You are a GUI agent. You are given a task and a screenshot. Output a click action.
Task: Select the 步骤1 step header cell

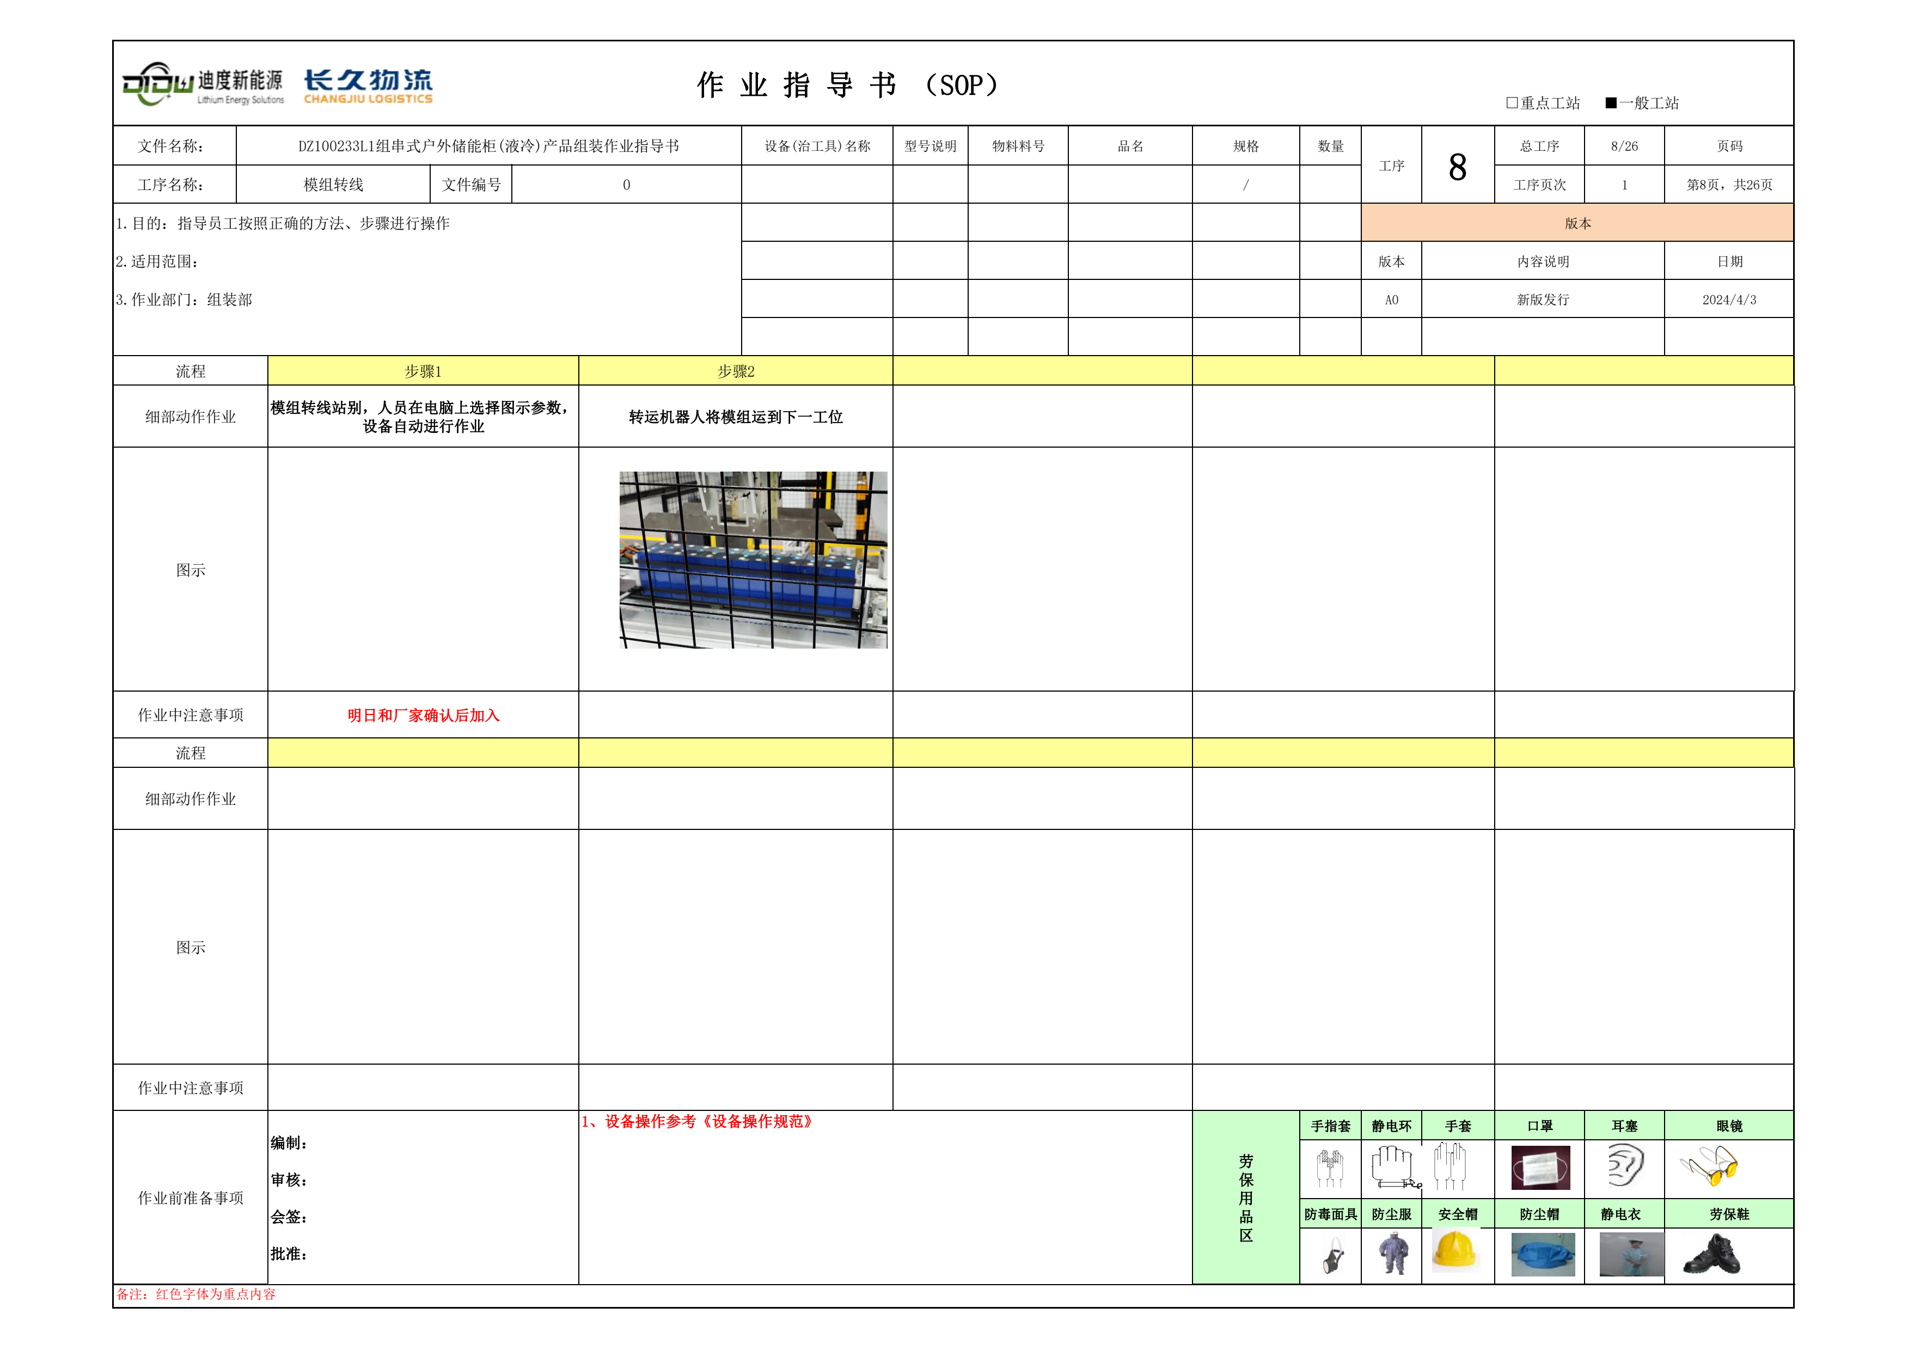(x=422, y=371)
